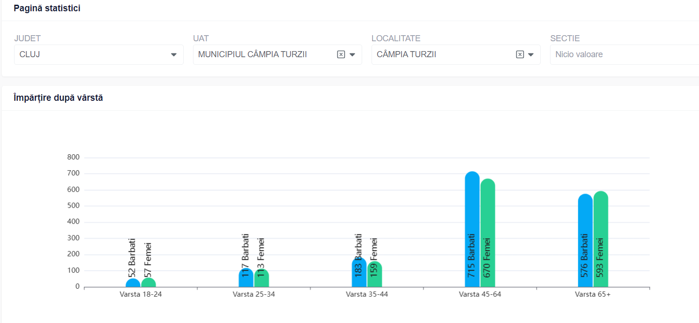699x323 pixels.
Task: Click the Pagină statistici page title
Action: click(47, 8)
